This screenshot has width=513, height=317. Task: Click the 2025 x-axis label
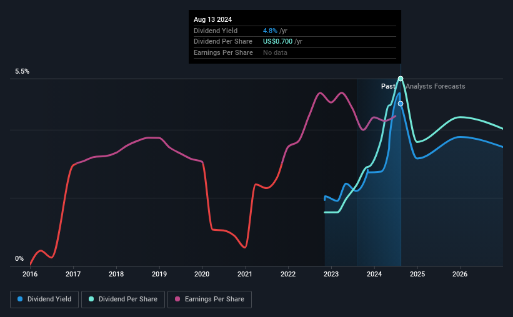[417, 274]
